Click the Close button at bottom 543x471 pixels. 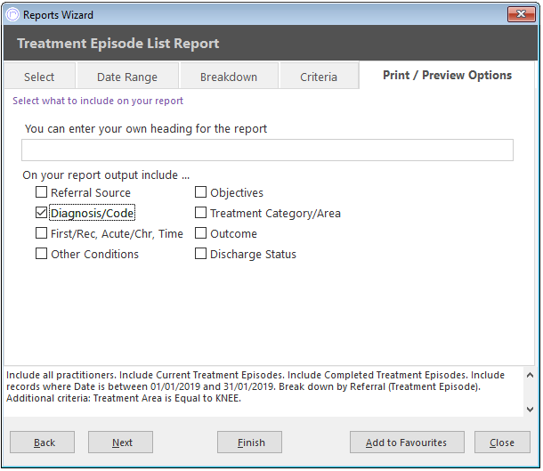[502, 443]
